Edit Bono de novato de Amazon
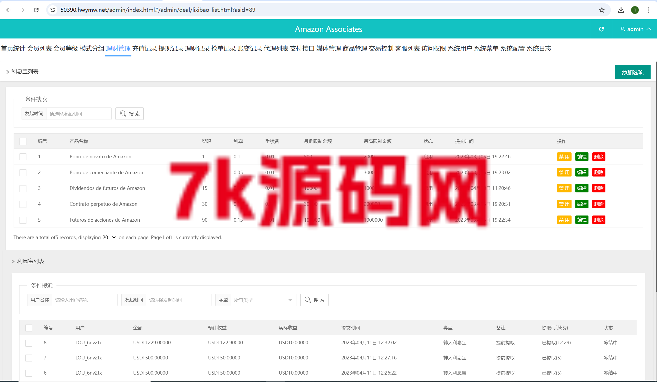 point(582,156)
